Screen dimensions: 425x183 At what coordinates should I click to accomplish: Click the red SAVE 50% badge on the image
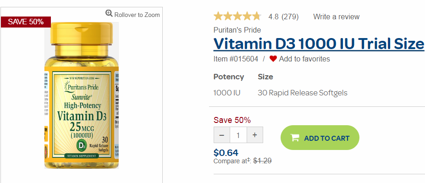(x=26, y=22)
